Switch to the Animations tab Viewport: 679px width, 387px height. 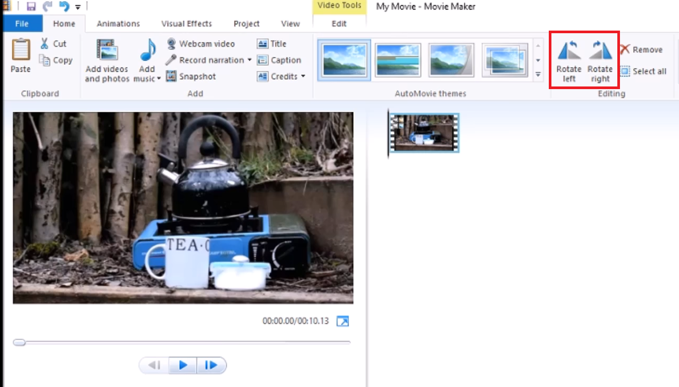tap(118, 24)
